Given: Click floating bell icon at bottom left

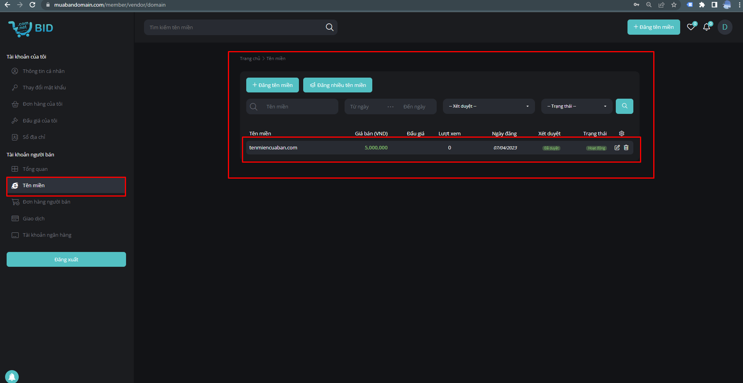Looking at the screenshot, I should pyautogui.click(x=12, y=376).
